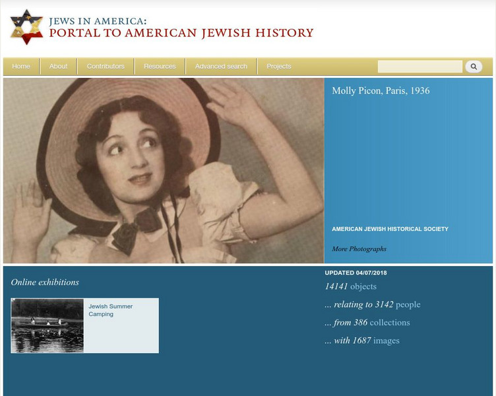Focus the site search text field
Viewport: 496px width, 396px height.
(419, 67)
